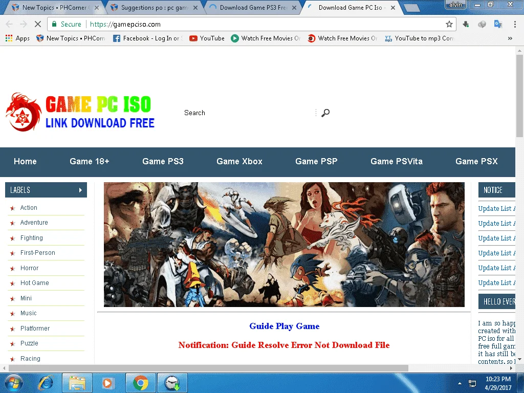Open the Google Translate extension icon
This screenshot has width=524, height=393.
pos(498,24)
